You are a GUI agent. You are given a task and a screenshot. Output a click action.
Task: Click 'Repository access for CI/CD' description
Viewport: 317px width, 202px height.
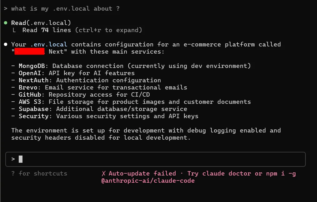(99, 95)
